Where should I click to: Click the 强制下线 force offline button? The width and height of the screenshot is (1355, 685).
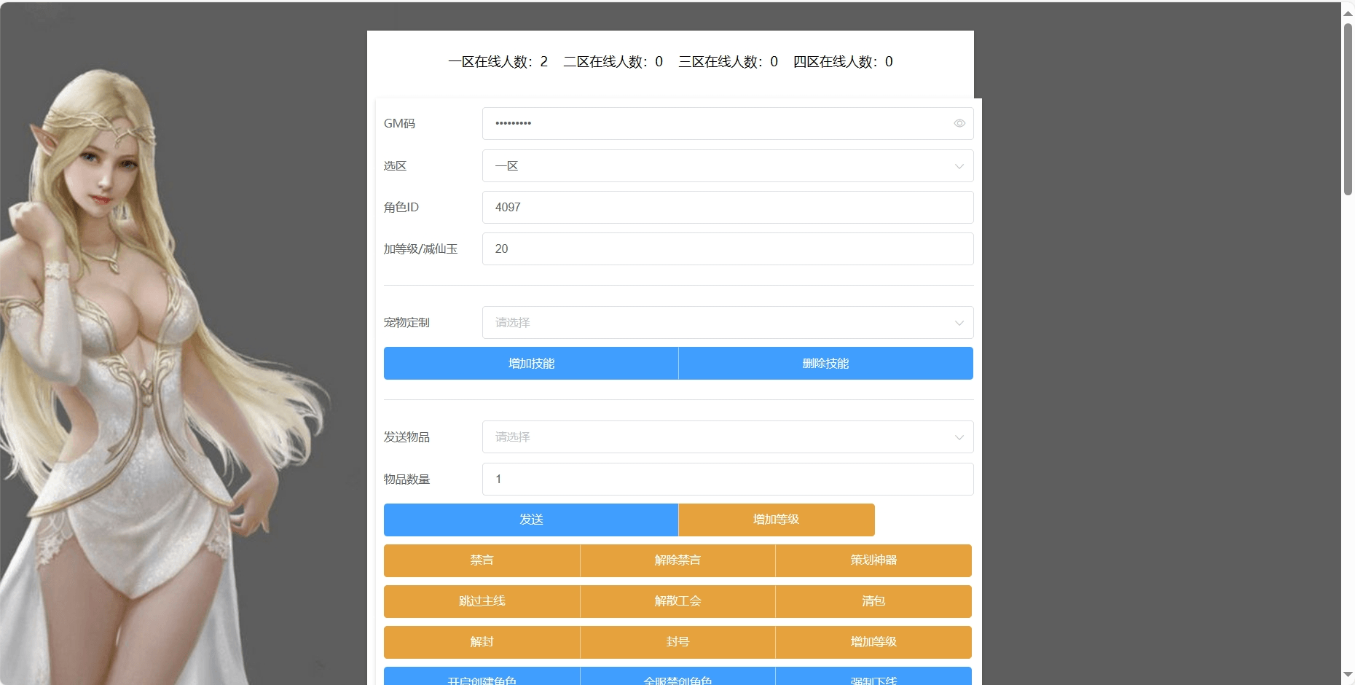coord(873,680)
